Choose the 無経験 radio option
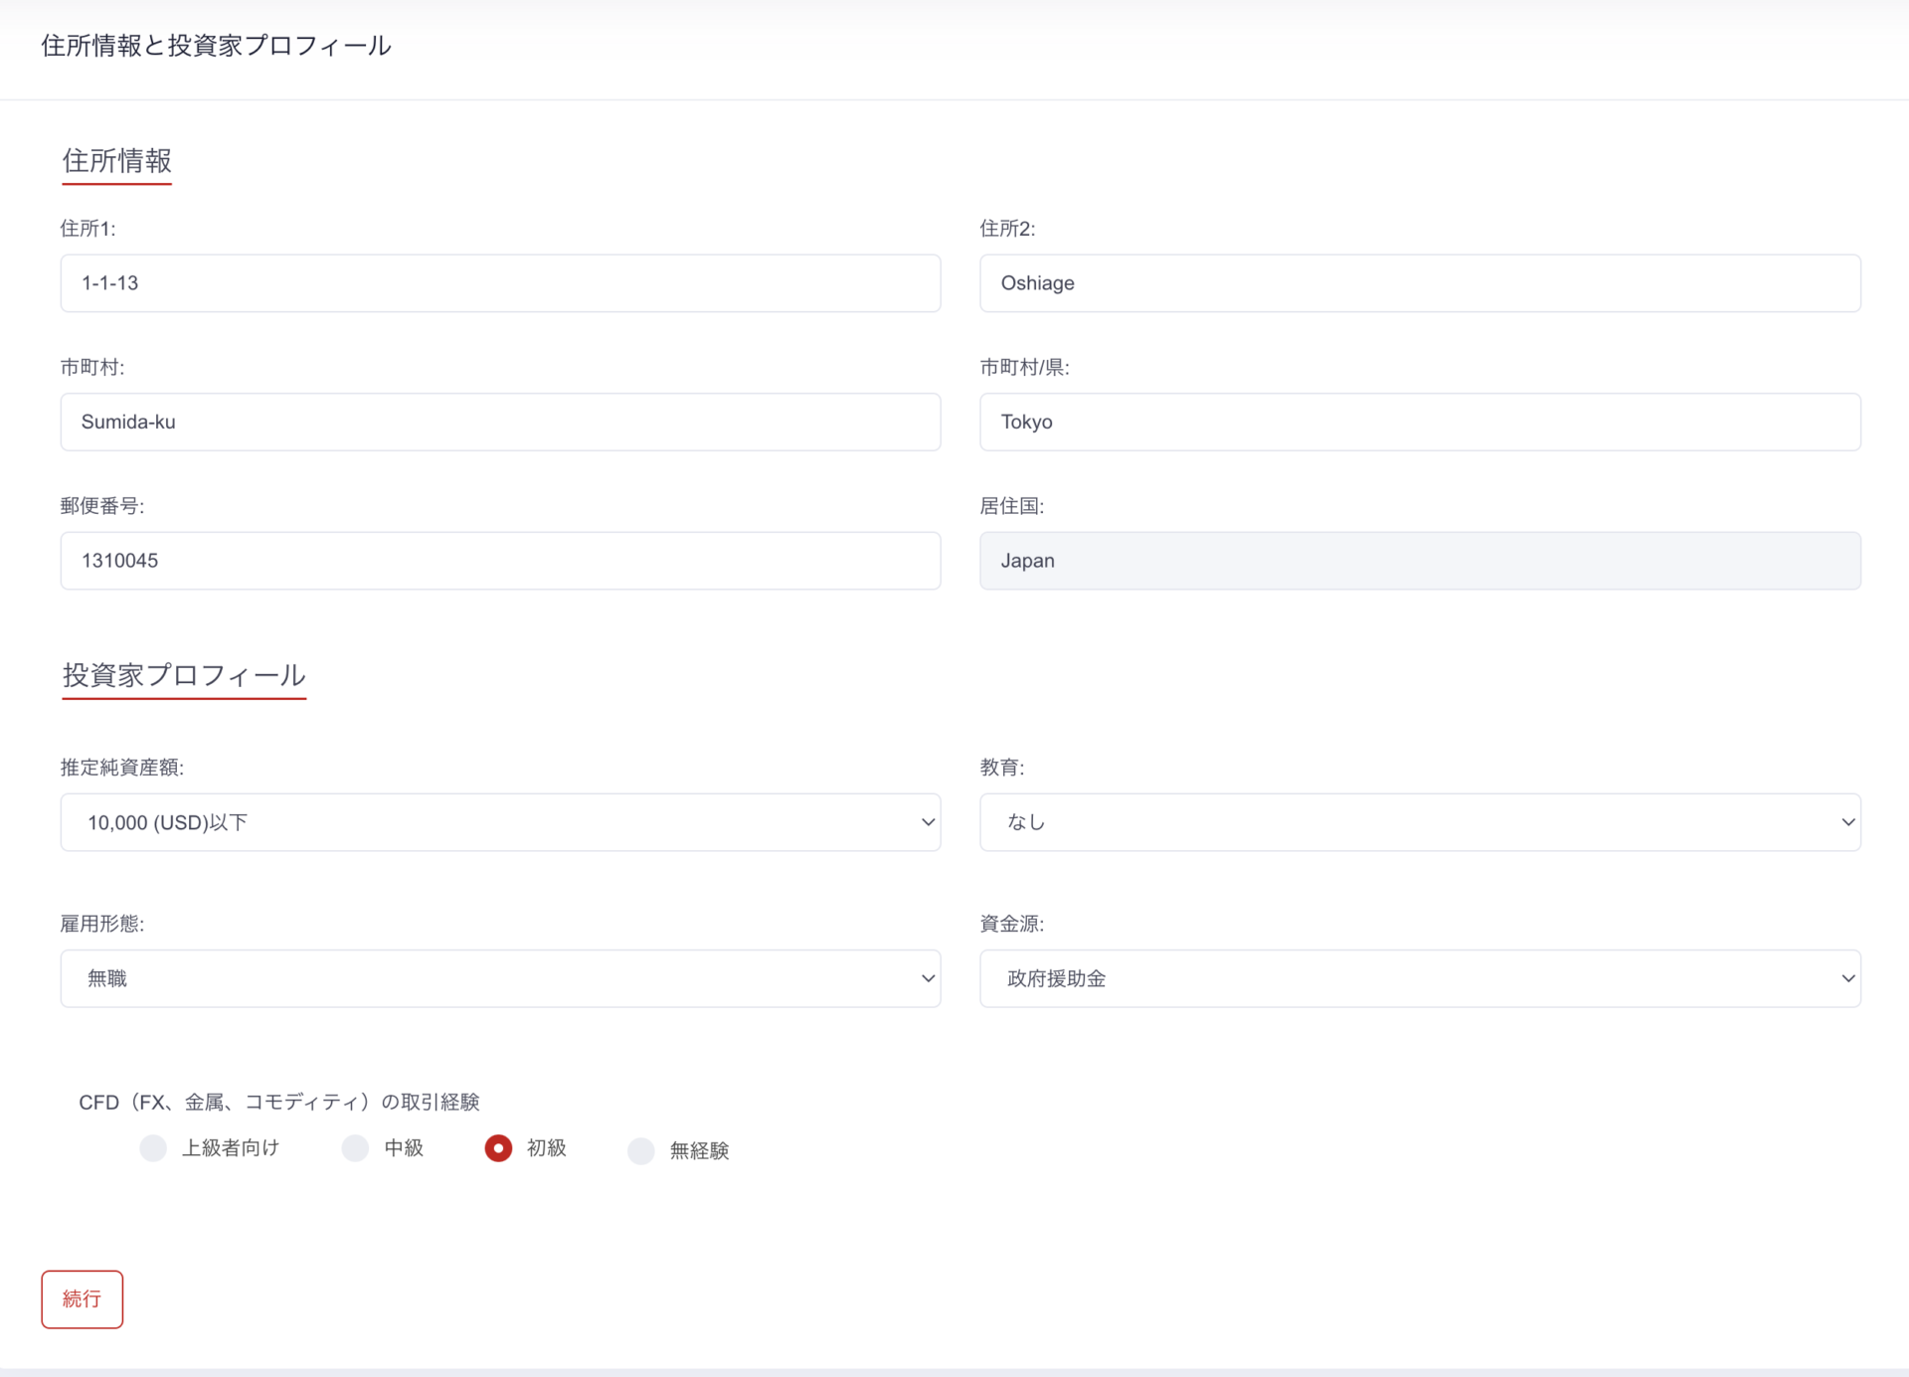 [x=641, y=1150]
